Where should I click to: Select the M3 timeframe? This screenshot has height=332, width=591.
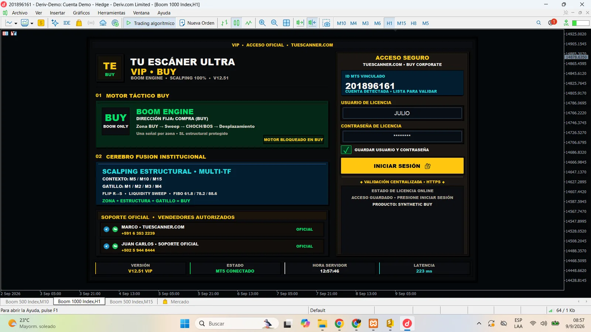point(365,23)
